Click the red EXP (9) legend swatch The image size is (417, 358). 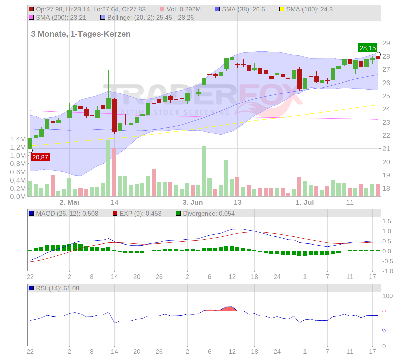115,214
